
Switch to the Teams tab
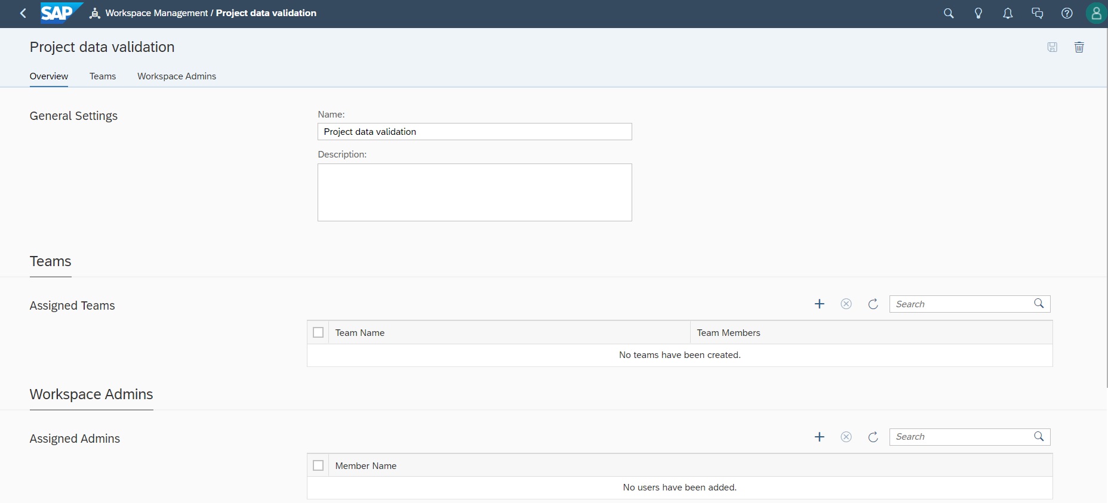pyautogui.click(x=103, y=76)
